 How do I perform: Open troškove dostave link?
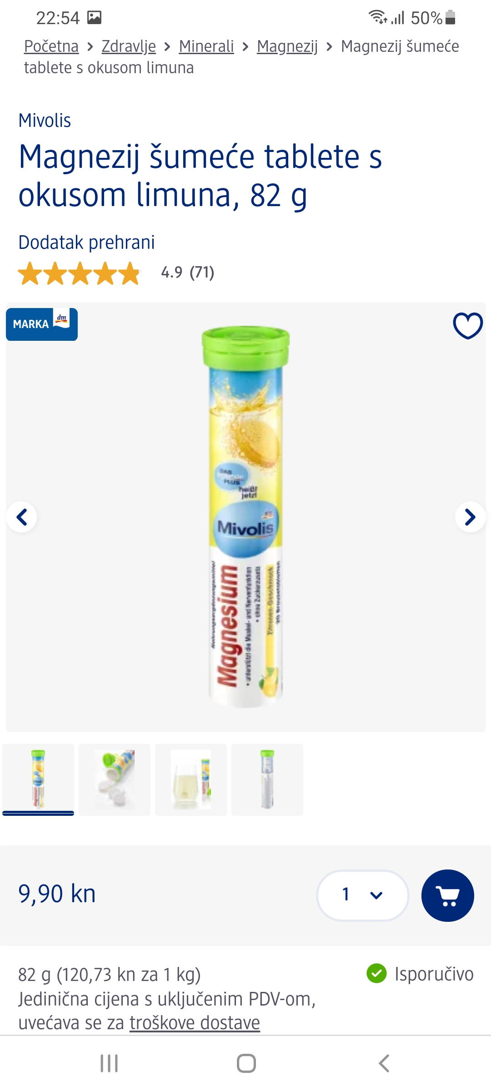click(195, 1023)
